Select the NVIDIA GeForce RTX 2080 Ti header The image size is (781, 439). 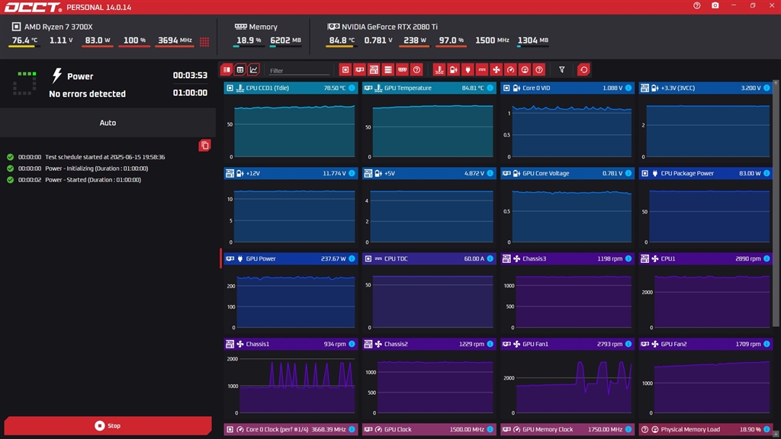coord(382,27)
